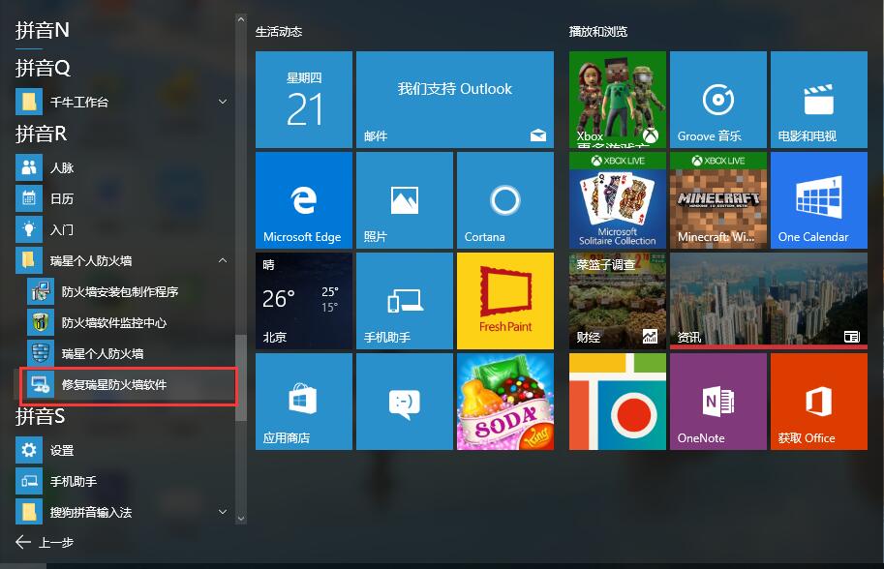Open the Microsoft Edge tile
Screen dimensions: 884x569
304,200
